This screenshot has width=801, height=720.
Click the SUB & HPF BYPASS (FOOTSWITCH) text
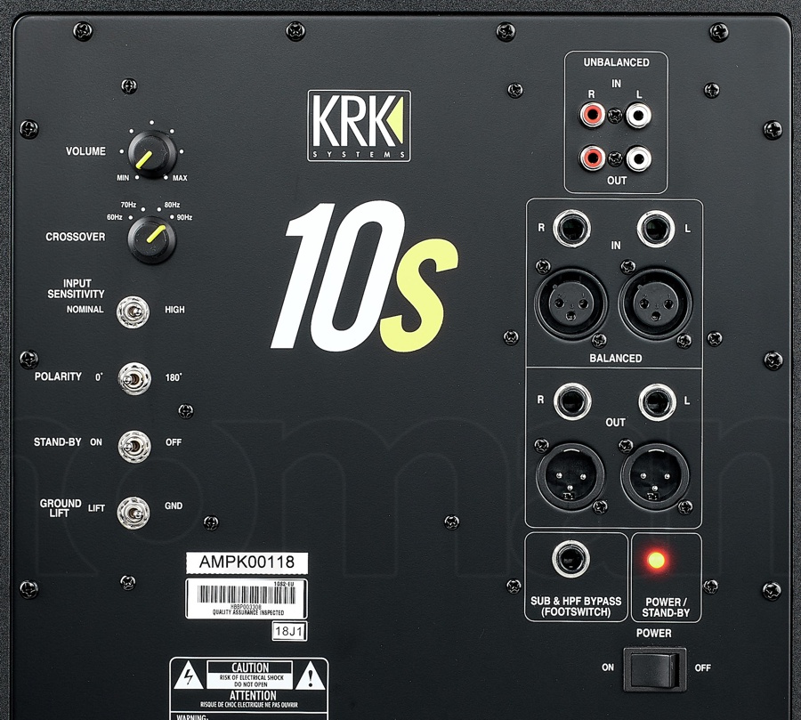coord(576,607)
